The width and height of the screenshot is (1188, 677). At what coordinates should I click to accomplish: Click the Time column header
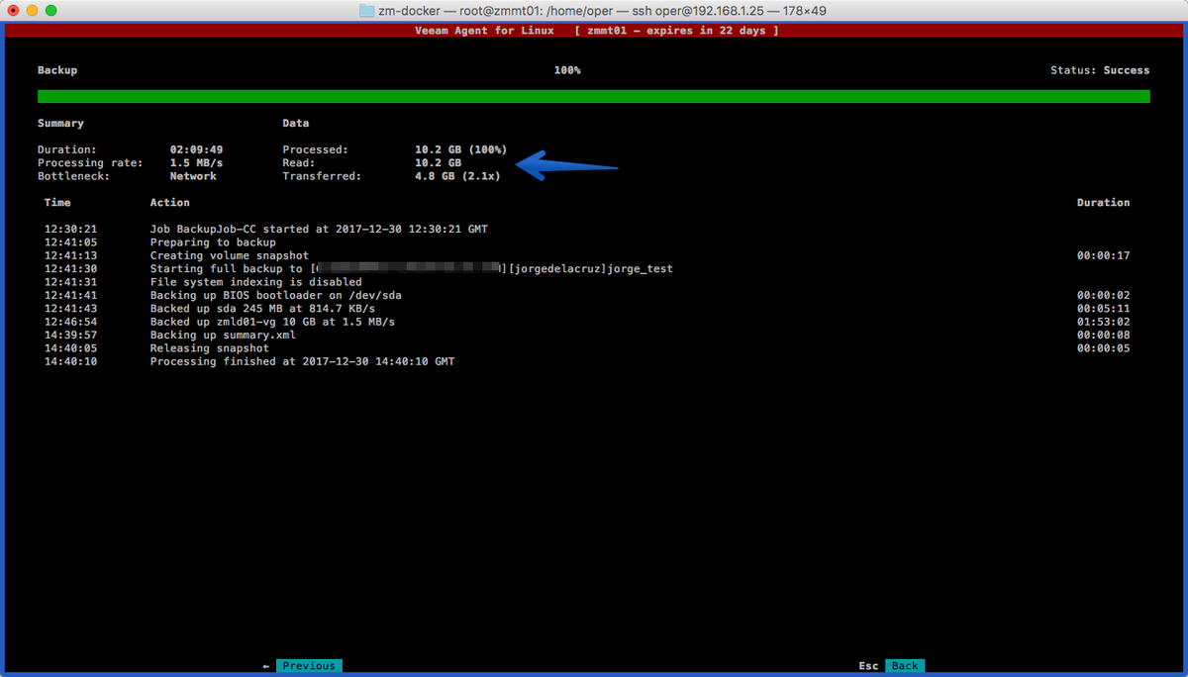[57, 203]
